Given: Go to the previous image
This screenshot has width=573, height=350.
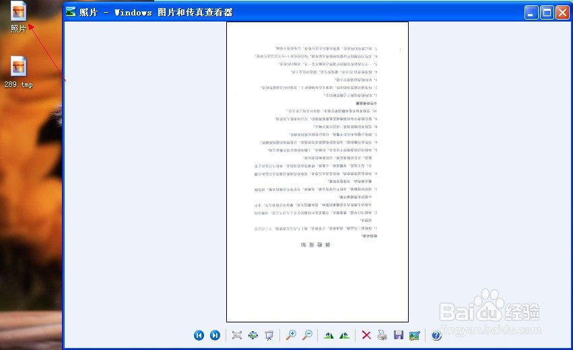Looking at the screenshot, I should pyautogui.click(x=199, y=335).
